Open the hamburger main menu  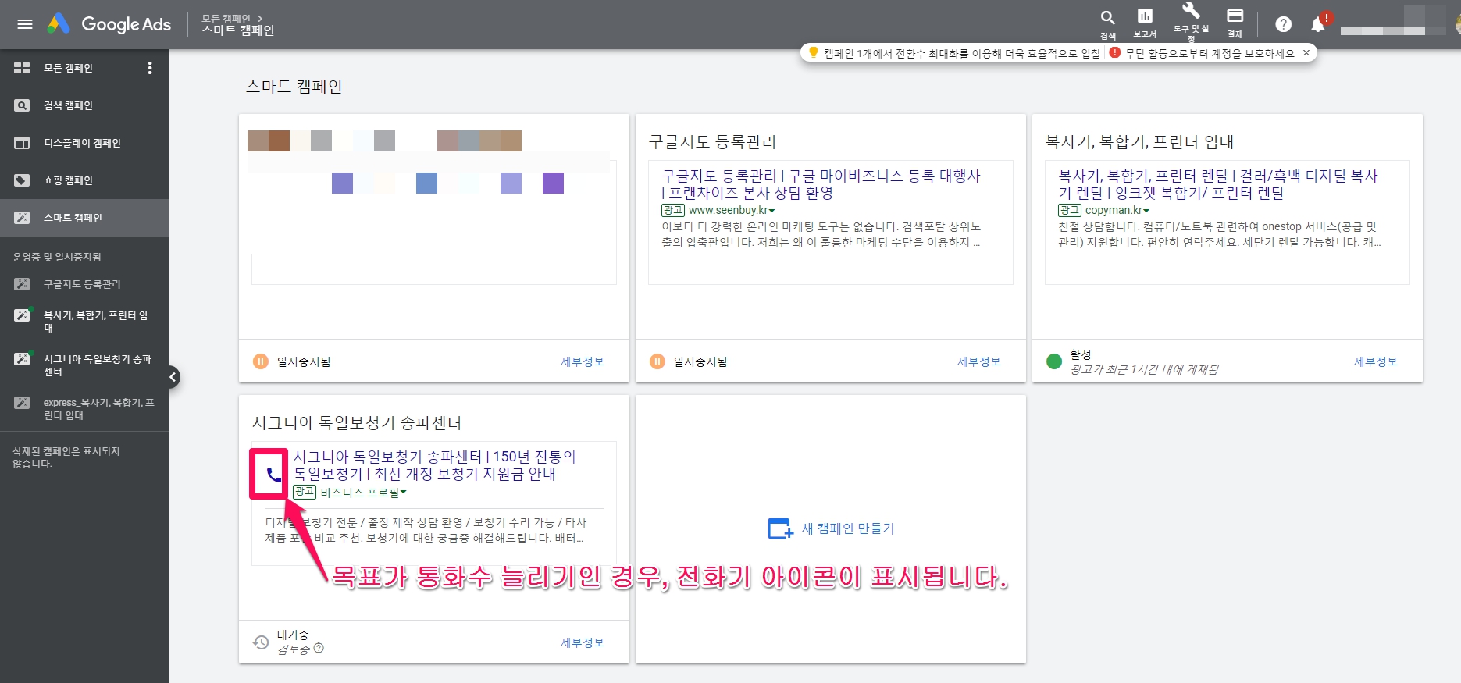(25, 24)
